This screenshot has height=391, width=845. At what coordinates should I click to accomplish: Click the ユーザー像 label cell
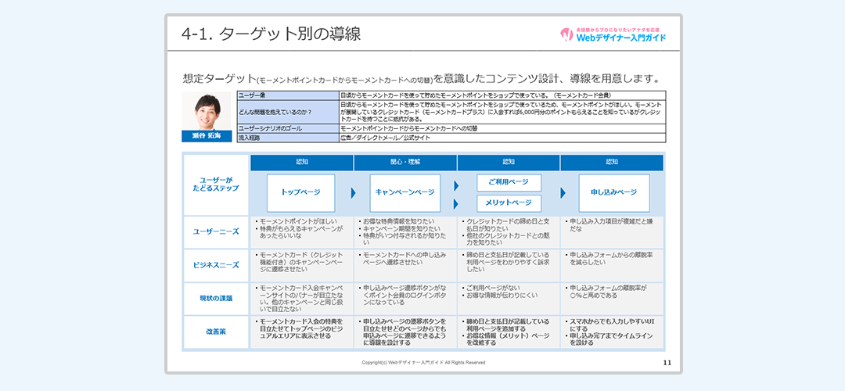[x=288, y=95]
